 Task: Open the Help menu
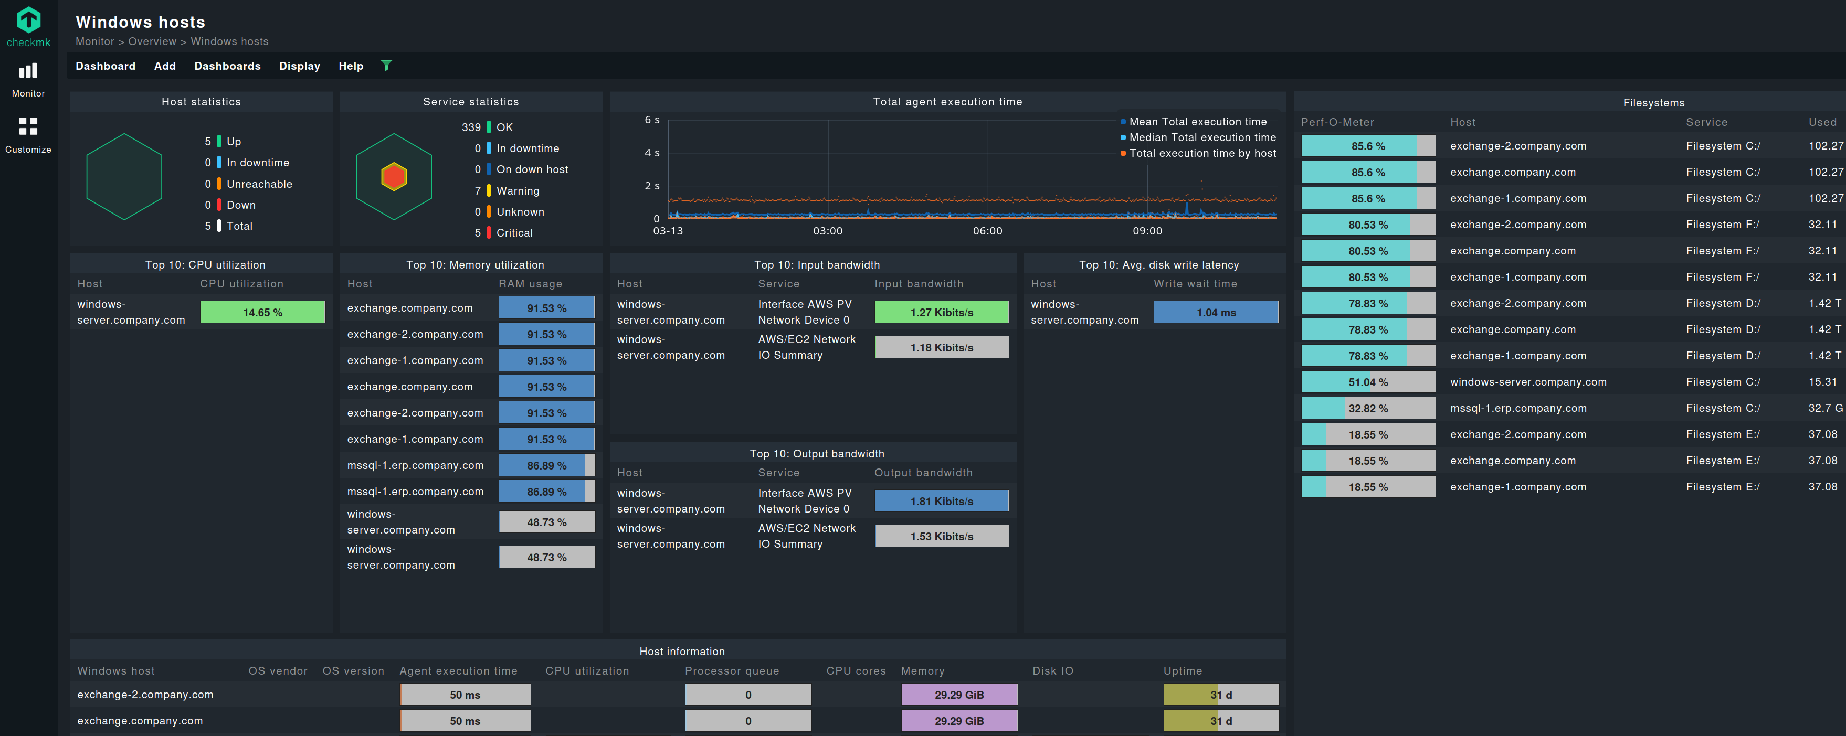(351, 66)
